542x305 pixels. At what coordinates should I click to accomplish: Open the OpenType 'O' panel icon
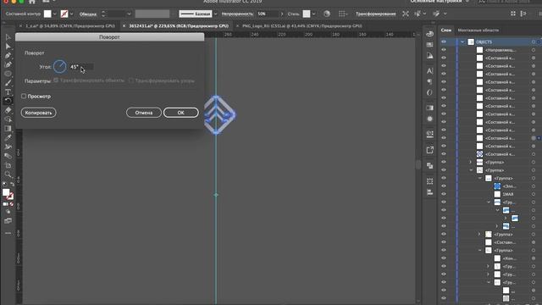pos(429,92)
